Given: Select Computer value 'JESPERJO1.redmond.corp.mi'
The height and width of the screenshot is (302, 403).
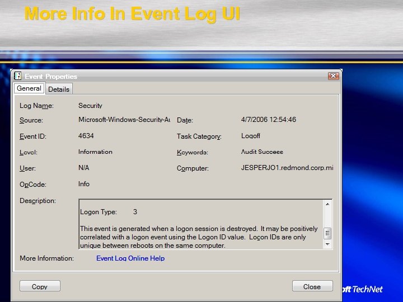Looking at the screenshot, I should 287,168.
